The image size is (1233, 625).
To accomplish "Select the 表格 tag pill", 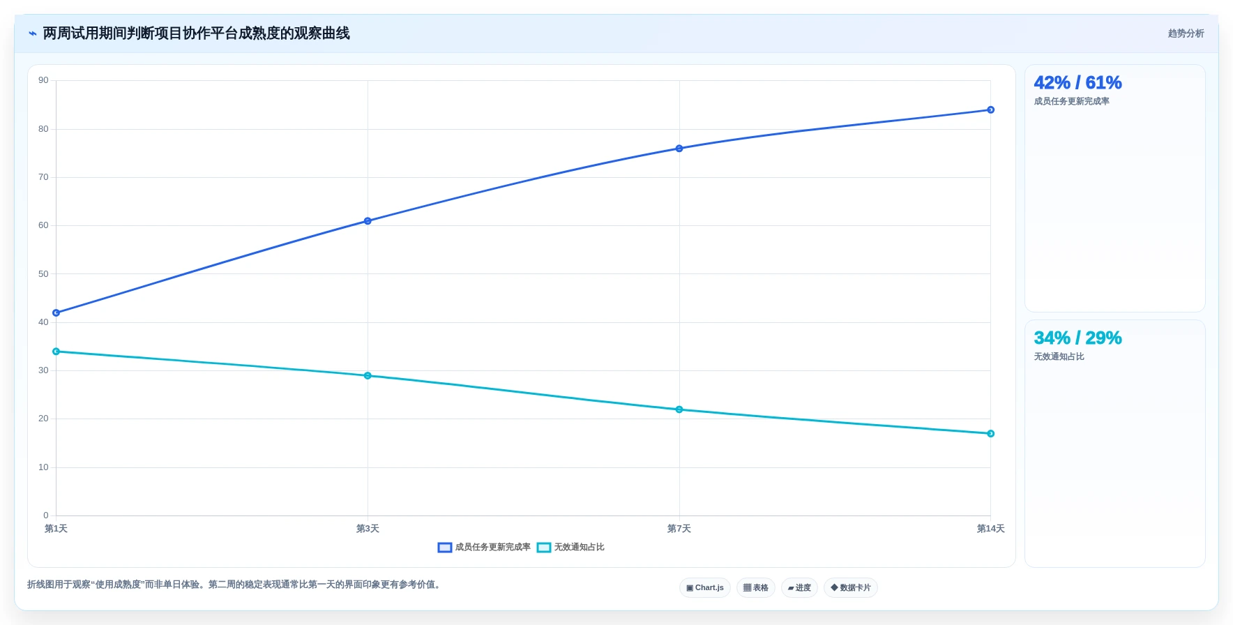I will coord(756,588).
